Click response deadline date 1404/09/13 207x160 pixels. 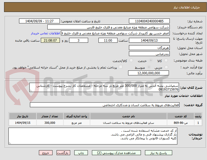coord(149,40)
